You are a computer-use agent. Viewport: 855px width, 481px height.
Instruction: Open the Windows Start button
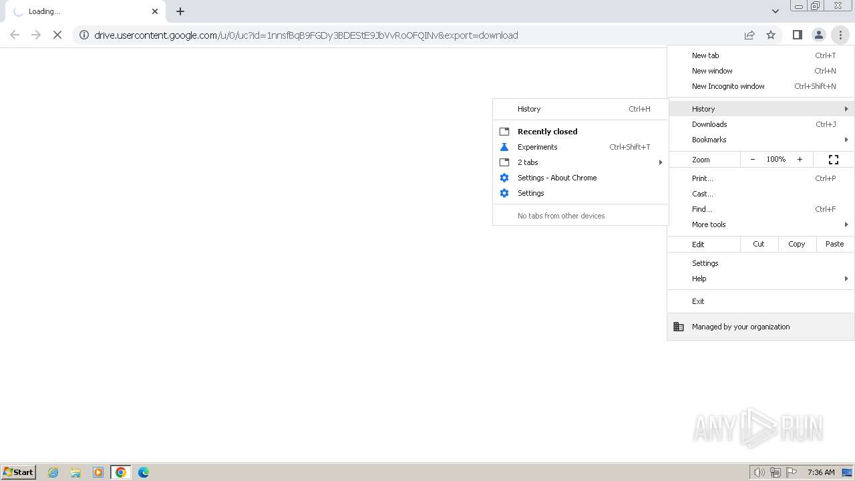click(x=19, y=472)
